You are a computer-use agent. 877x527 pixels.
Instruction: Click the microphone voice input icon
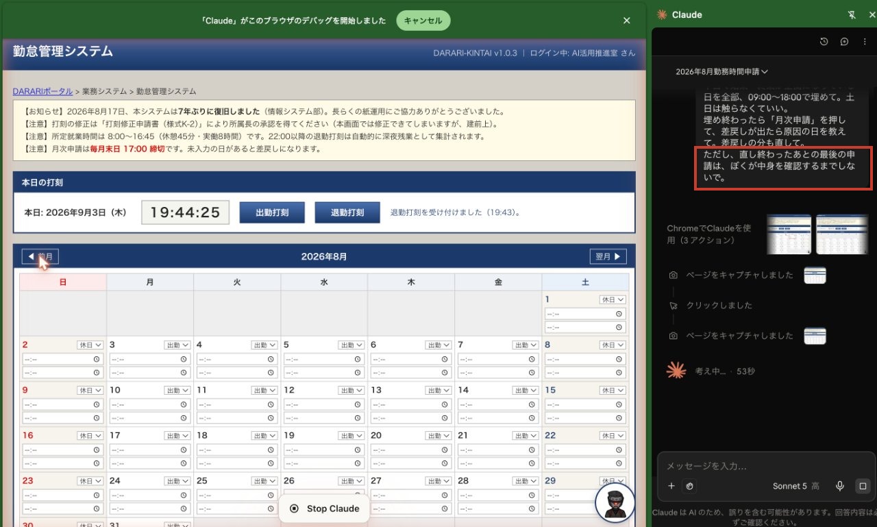point(839,486)
